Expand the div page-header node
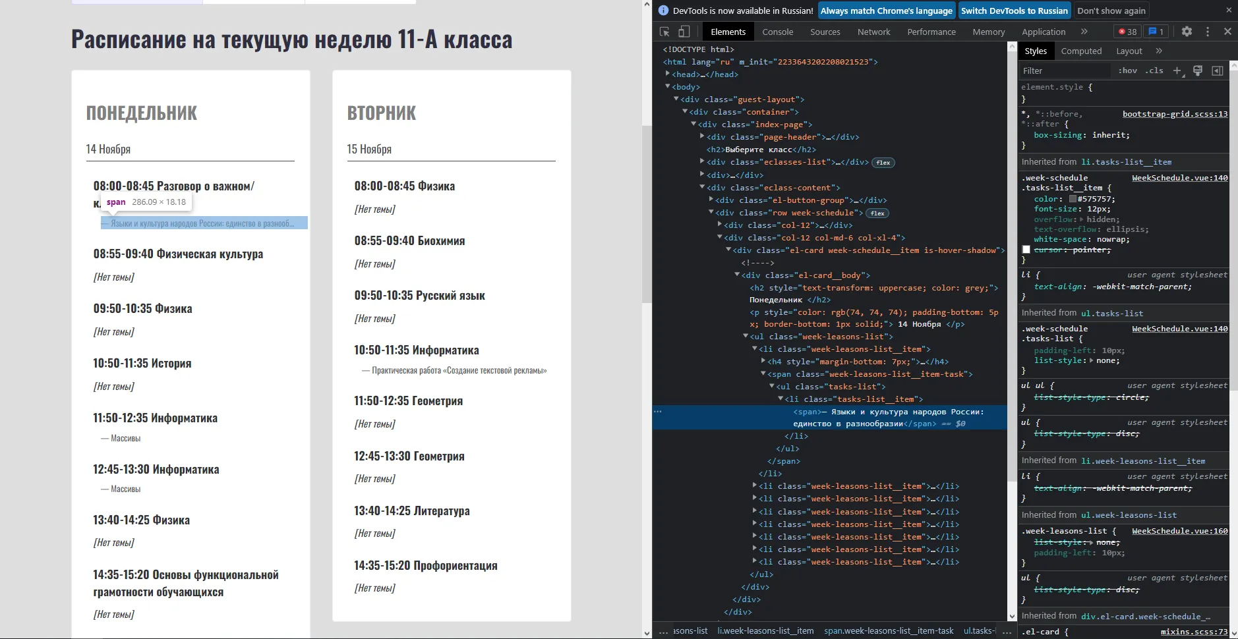This screenshot has width=1238, height=639. (702, 136)
